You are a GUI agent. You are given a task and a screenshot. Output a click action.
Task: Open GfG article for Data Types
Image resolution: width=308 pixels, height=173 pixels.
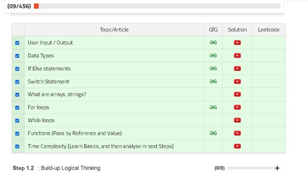tap(213, 55)
